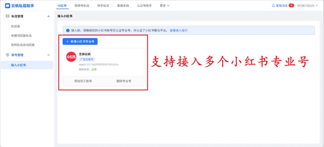Click the 新增小红书专业号 button
This screenshot has width=324, height=147.
(80, 42)
